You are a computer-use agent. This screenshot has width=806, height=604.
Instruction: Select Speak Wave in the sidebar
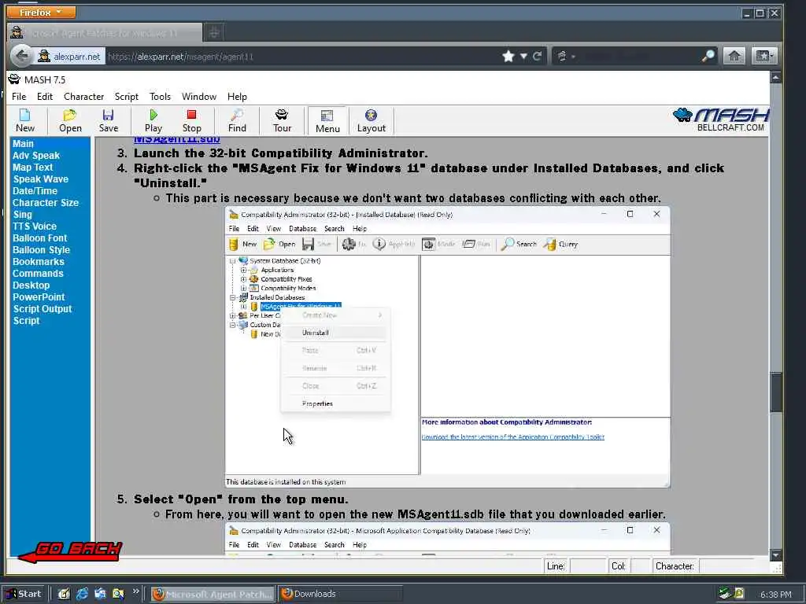pos(41,179)
